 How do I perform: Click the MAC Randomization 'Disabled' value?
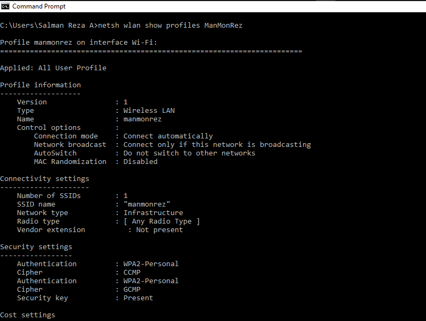[141, 162]
